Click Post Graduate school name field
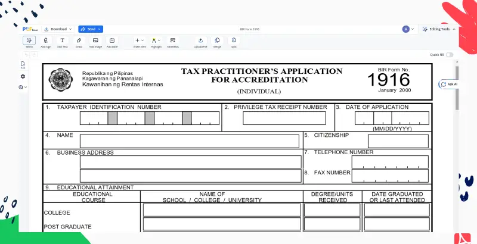Screen dimensions: 477x244 (222, 224)
